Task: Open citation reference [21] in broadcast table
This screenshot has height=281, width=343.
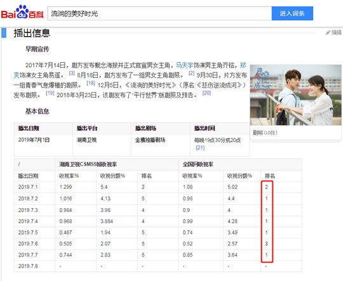Action: pyautogui.click(x=200, y=148)
